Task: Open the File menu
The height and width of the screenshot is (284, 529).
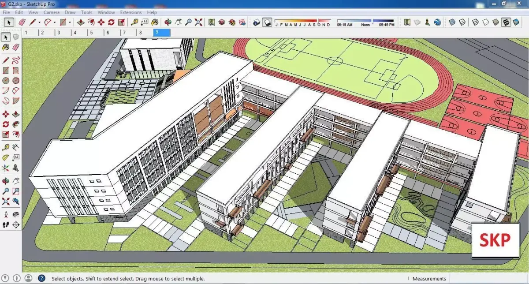Action: click(x=6, y=12)
